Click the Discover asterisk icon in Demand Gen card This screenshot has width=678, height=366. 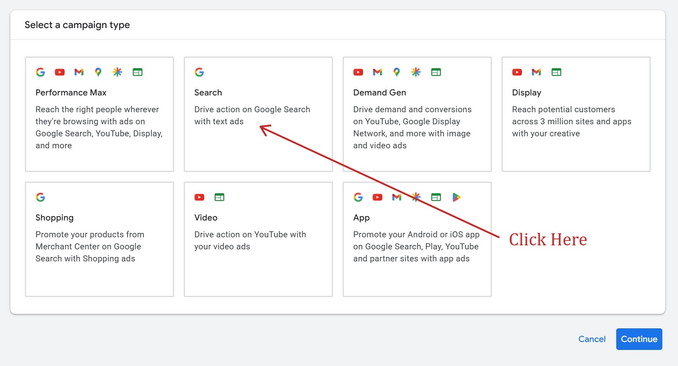tap(416, 72)
